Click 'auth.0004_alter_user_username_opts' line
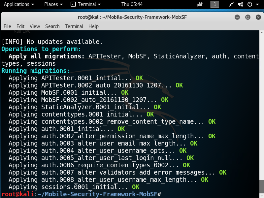264x198 pixels. 97,150
